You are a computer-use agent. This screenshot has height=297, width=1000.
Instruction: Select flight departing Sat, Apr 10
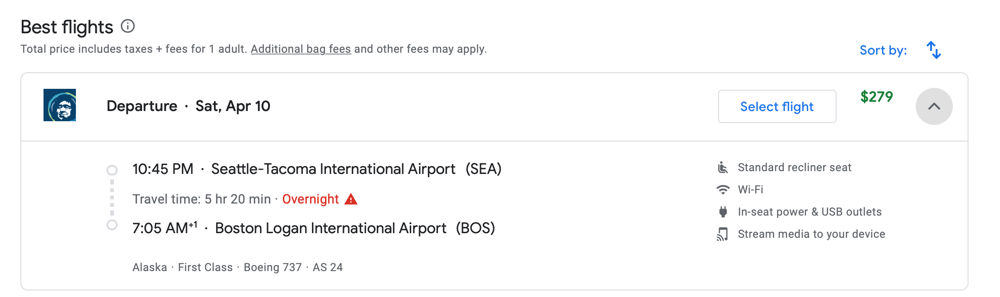point(777,106)
